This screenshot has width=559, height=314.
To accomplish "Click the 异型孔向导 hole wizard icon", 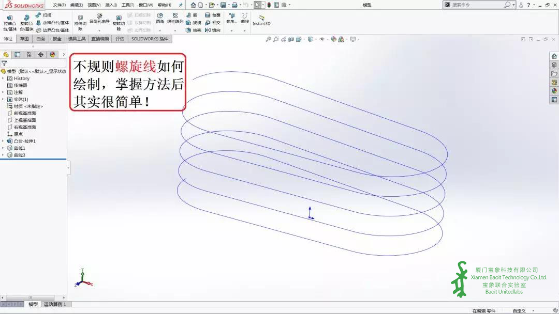I will click(x=99, y=19).
